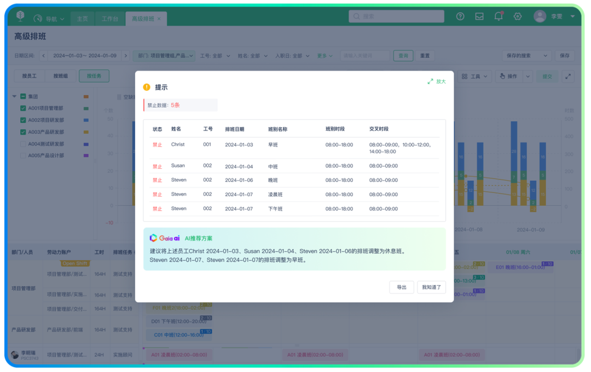Open the 入职日 filter dropdown
591x372 pixels.
click(292, 56)
